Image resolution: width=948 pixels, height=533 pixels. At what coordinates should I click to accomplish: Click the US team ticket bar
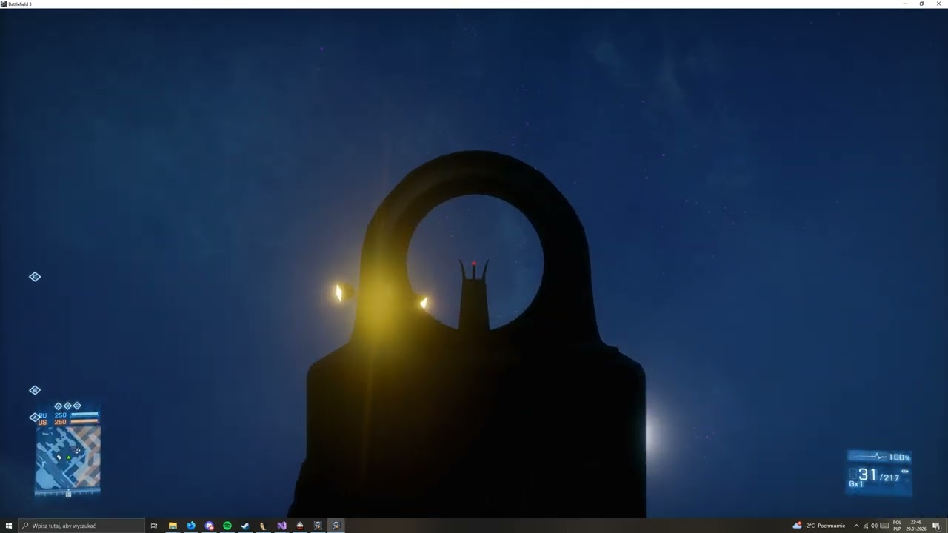(84, 422)
